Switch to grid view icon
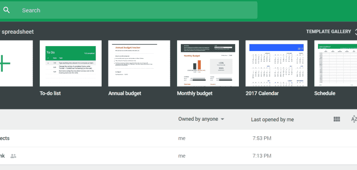The width and height of the screenshot is (357, 170). point(337,119)
